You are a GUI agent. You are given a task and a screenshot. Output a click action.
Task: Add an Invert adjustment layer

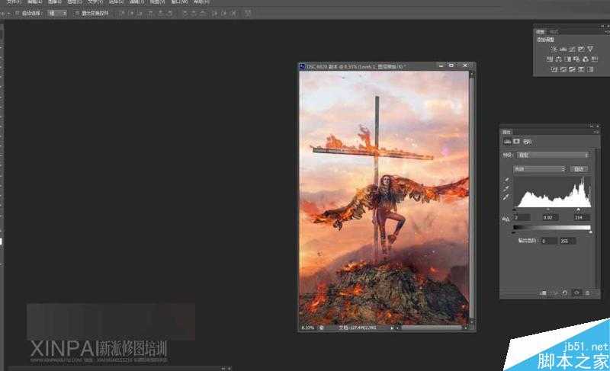click(x=554, y=69)
